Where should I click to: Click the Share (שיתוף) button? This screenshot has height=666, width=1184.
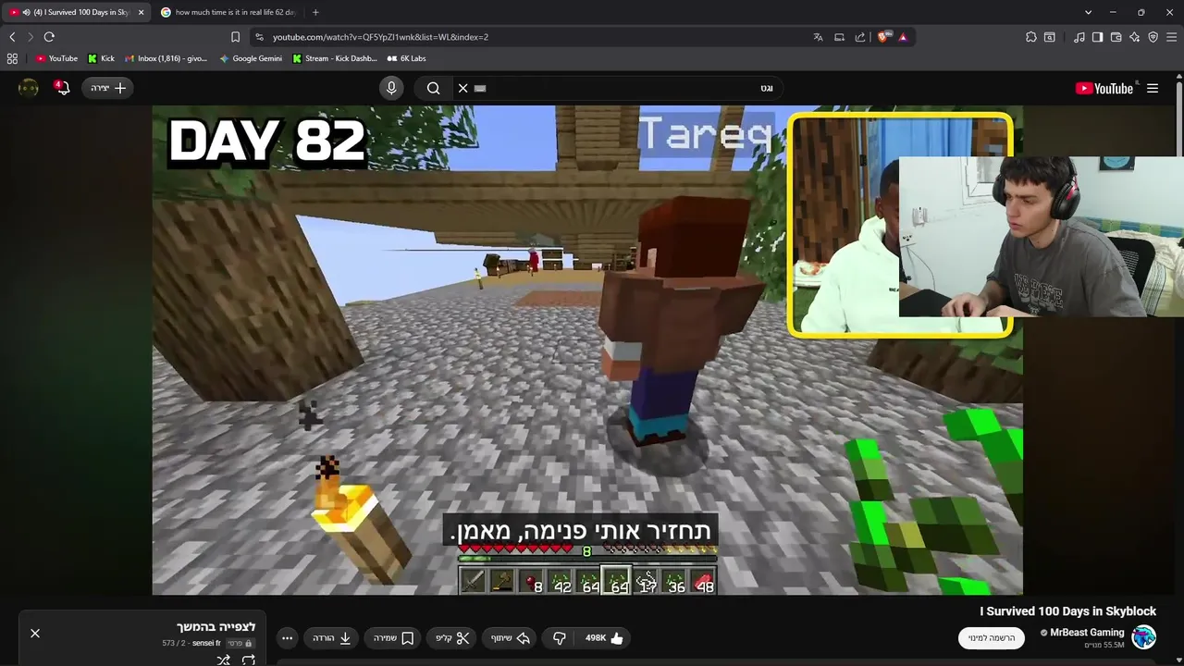coord(511,638)
